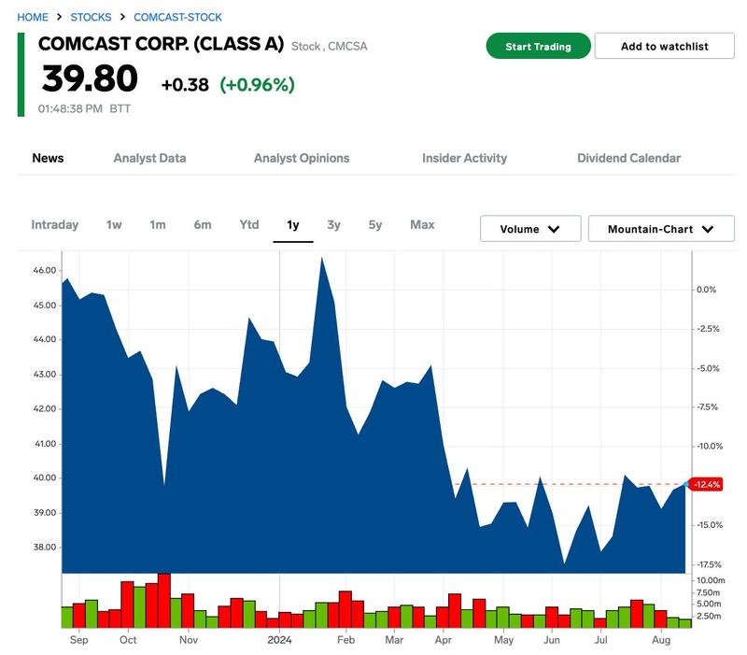The image size is (747, 655).
Task: Click the Apr label on the x-axis
Action: 443,640
